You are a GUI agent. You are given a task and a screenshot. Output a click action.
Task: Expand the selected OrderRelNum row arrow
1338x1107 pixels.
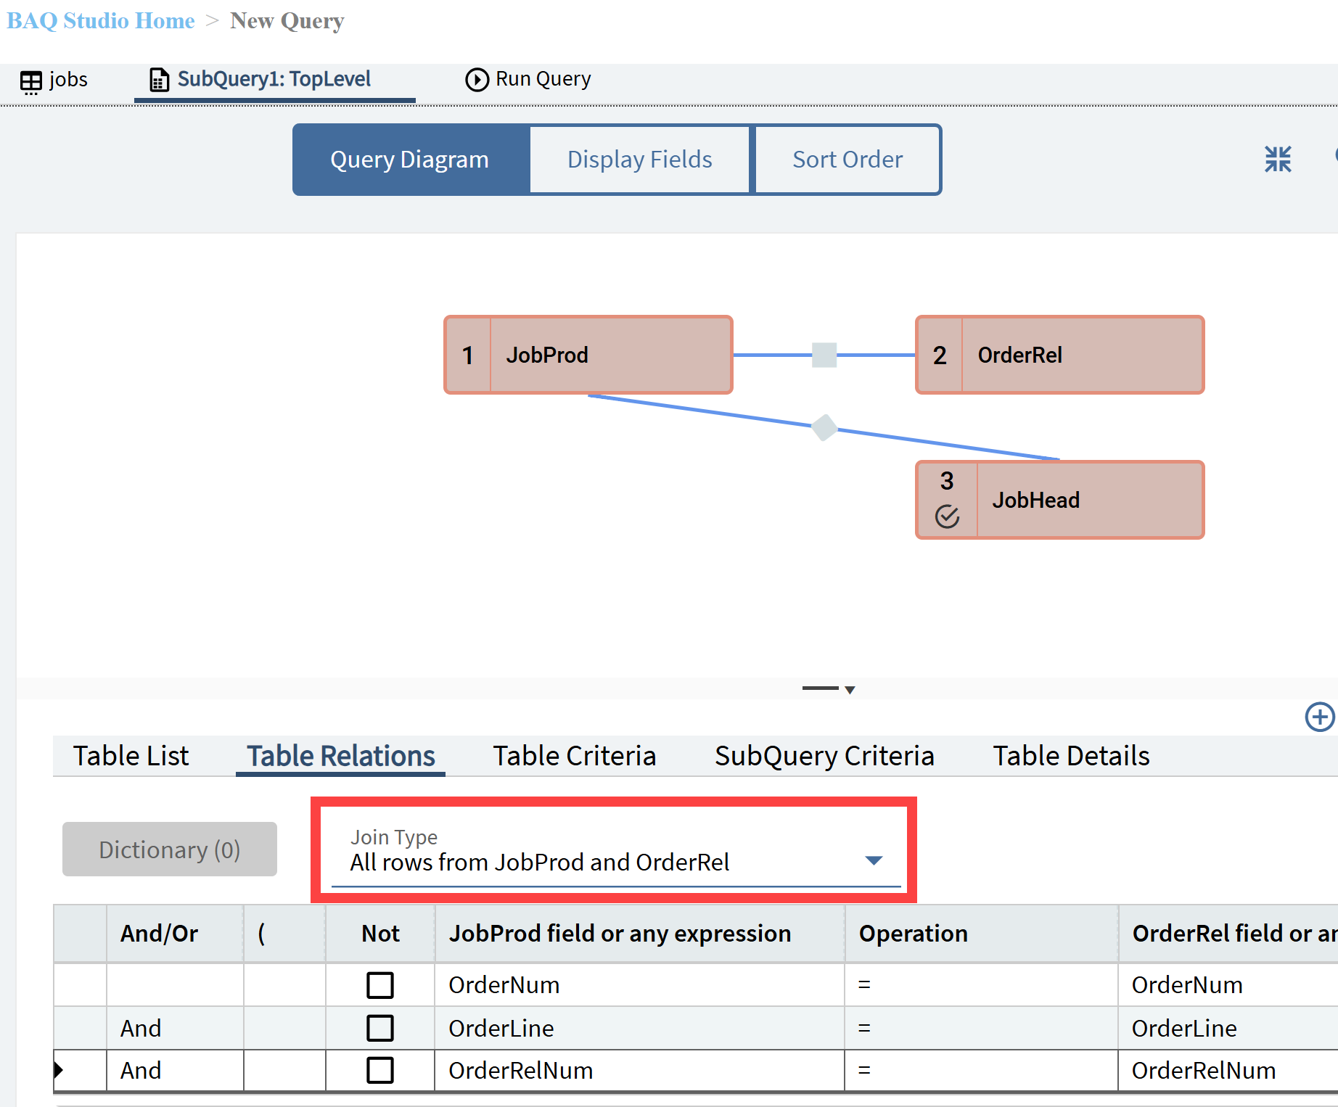pos(59,1070)
